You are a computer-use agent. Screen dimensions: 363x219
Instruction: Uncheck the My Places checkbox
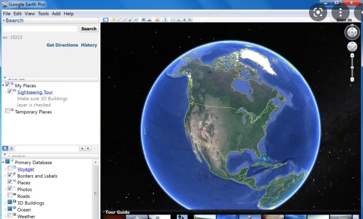7,84
